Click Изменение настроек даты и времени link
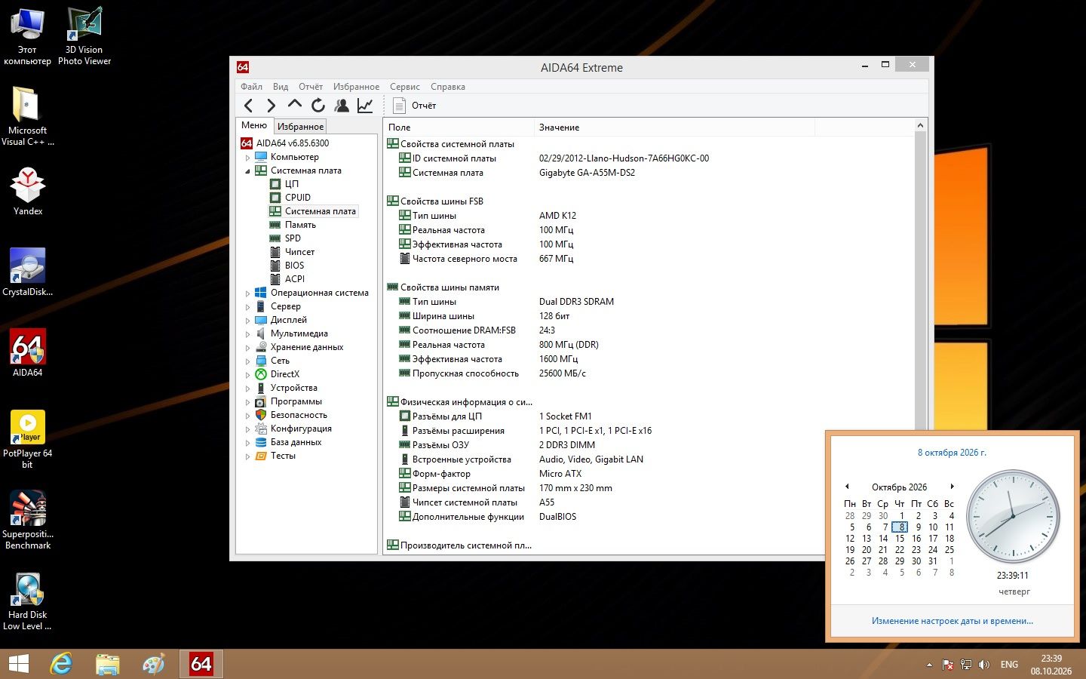The height and width of the screenshot is (679, 1086). (953, 621)
